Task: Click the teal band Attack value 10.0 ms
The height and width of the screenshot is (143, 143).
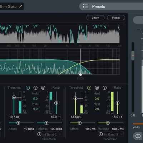Action: 29,129
